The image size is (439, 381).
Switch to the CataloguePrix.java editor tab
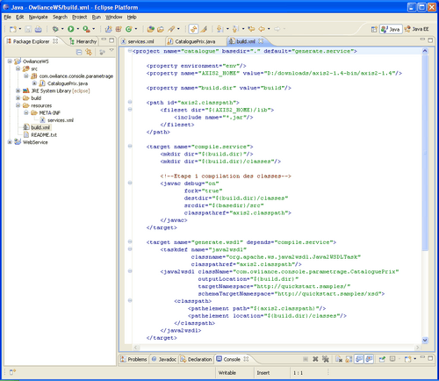pyautogui.click(x=195, y=41)
